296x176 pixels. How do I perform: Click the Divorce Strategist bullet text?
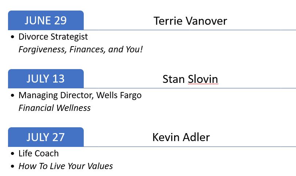[x=53, y=37]
